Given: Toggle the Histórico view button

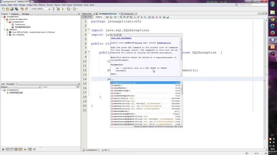Looking at the screenshot, I should coord(99,17).
